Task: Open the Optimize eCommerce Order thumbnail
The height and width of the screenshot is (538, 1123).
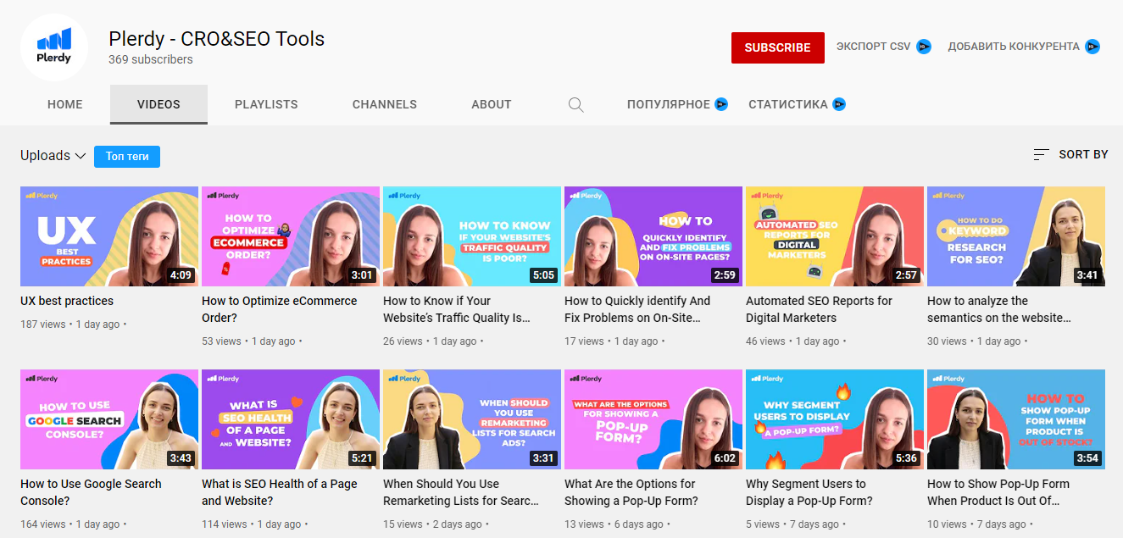Action: coord(291,236)
